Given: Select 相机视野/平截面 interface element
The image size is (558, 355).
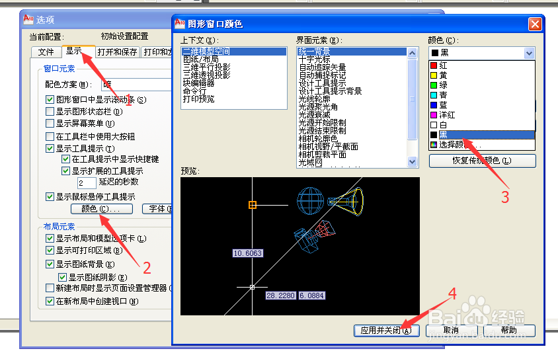Looking at the screenshot, I should pos(328,147).
